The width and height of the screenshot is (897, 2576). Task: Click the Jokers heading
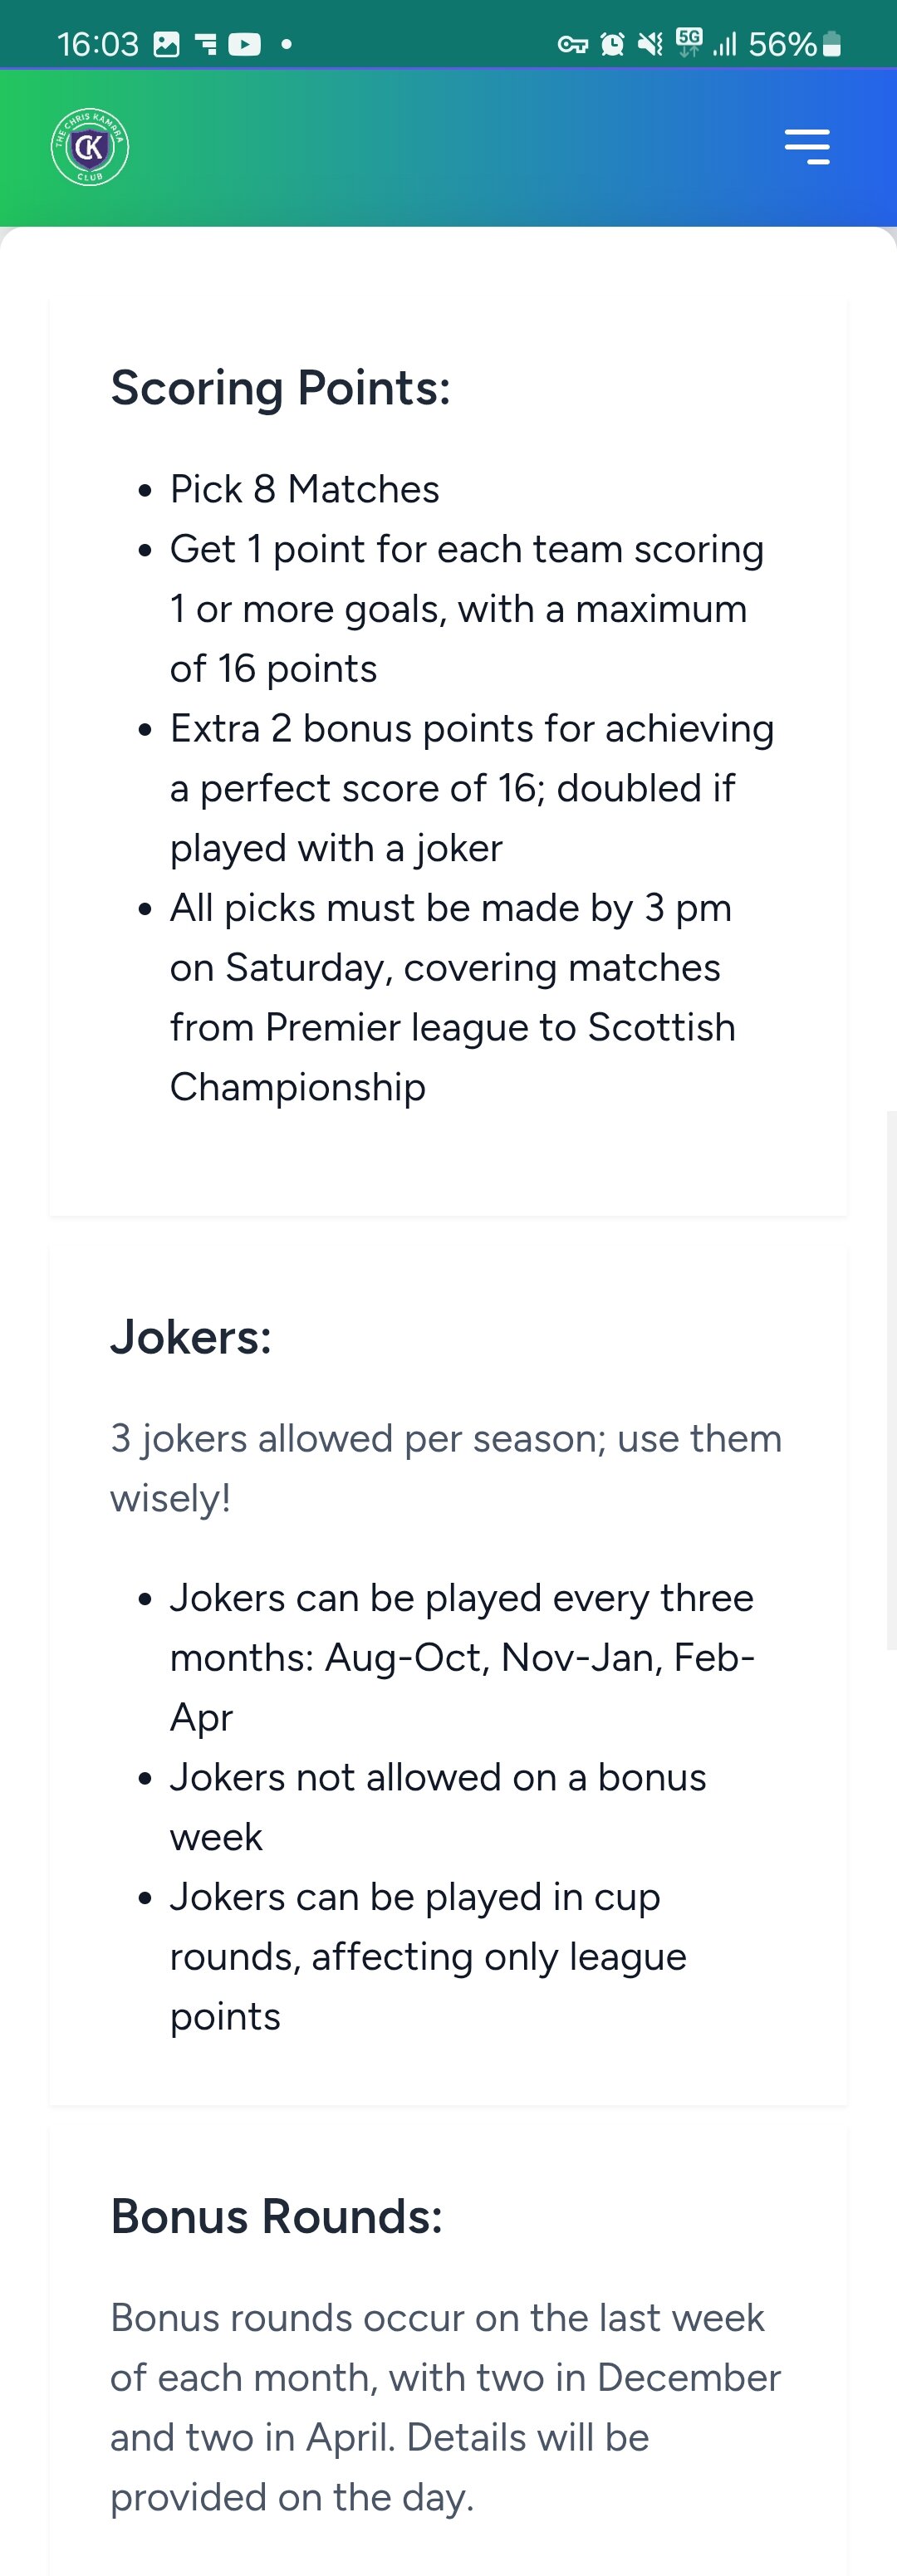[191, 1337]
